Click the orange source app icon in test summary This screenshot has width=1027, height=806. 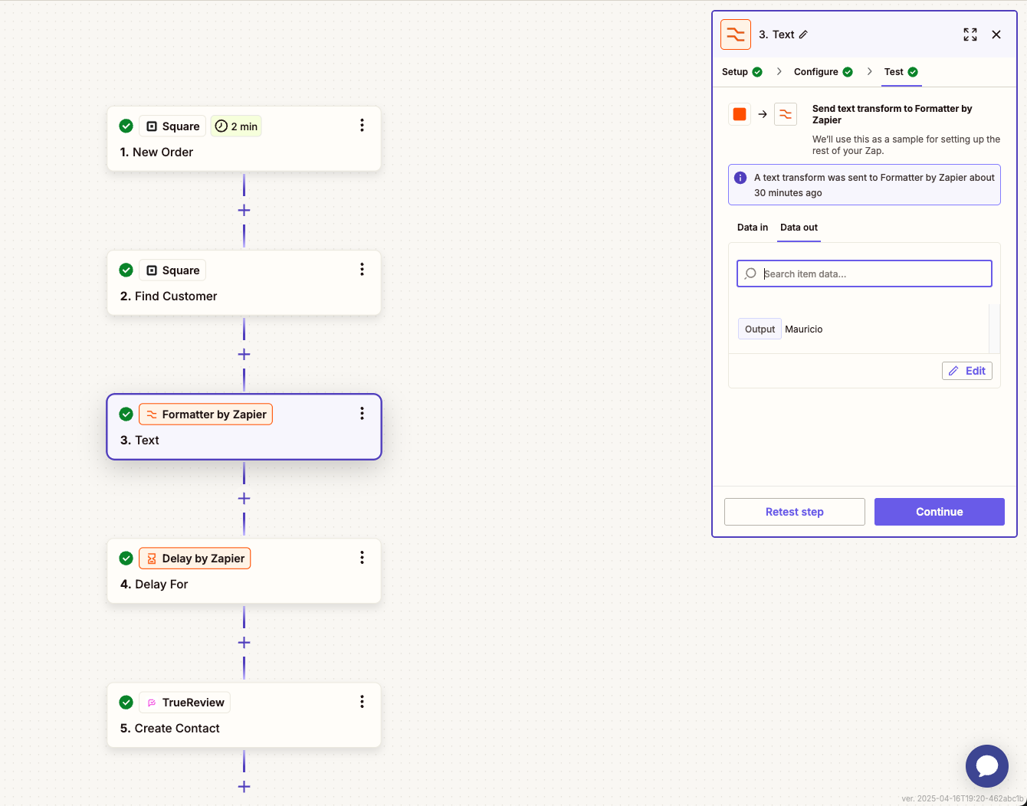tap(740, 114)
